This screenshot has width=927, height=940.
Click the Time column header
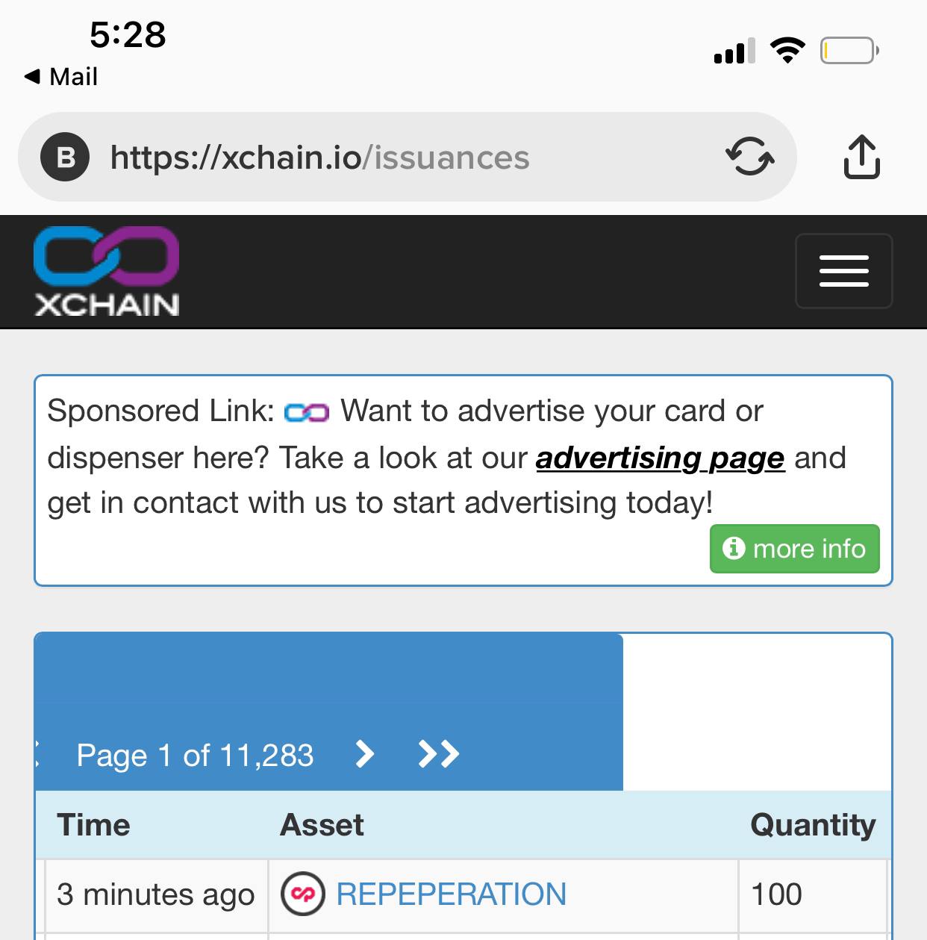93,825
